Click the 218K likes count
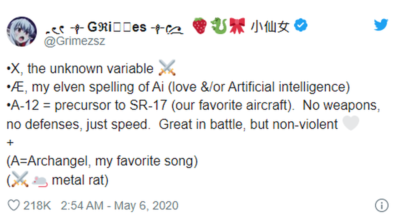This screenshot has width=396, height=222. point(37,205)
